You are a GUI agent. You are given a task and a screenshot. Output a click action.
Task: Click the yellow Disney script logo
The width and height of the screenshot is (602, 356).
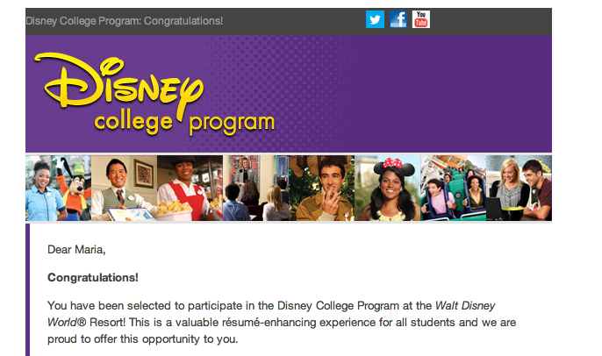(119, 82)
